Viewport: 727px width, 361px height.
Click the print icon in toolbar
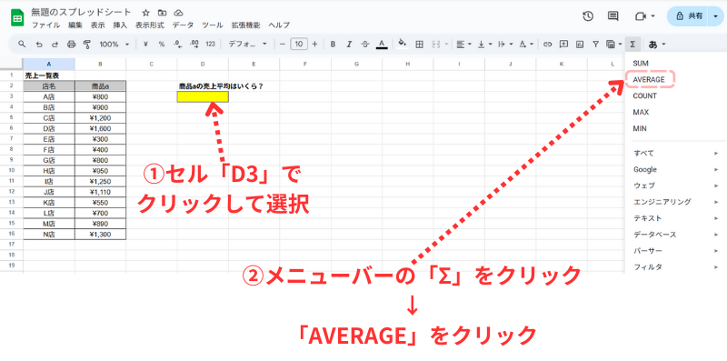click(71, 44)
